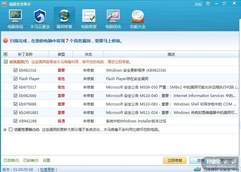Click the 系统漏洞(7) group title

19,62
